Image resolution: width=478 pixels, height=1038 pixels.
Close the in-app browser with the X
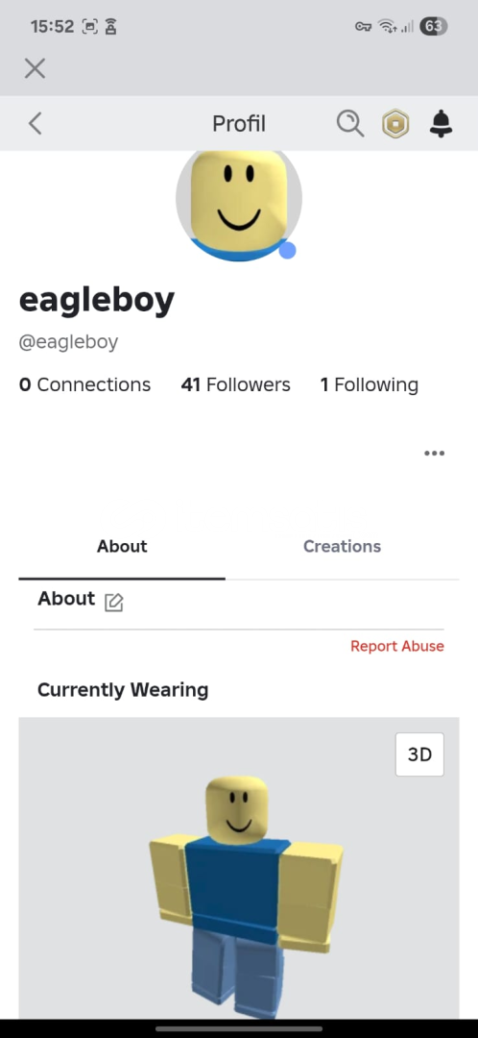(x=36, y=68)
